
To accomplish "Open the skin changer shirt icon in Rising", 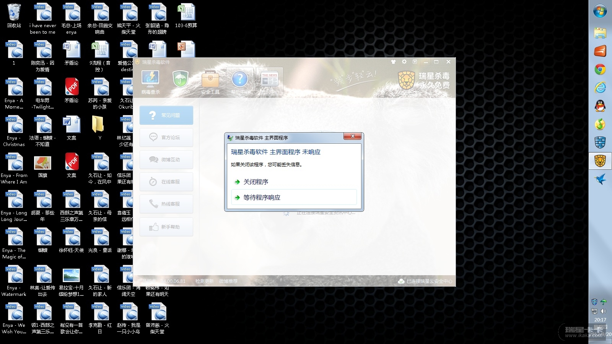I will (393, 62).
